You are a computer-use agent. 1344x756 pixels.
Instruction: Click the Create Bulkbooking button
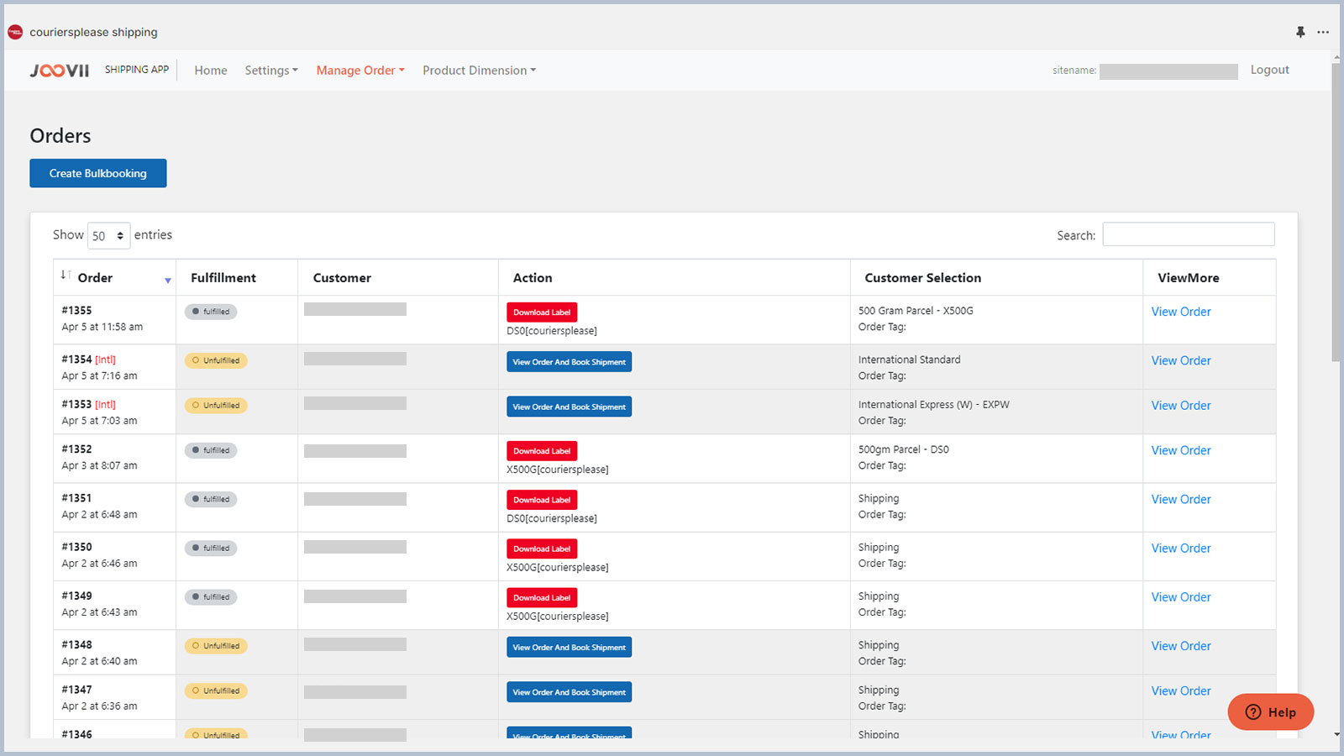(98, 173)
